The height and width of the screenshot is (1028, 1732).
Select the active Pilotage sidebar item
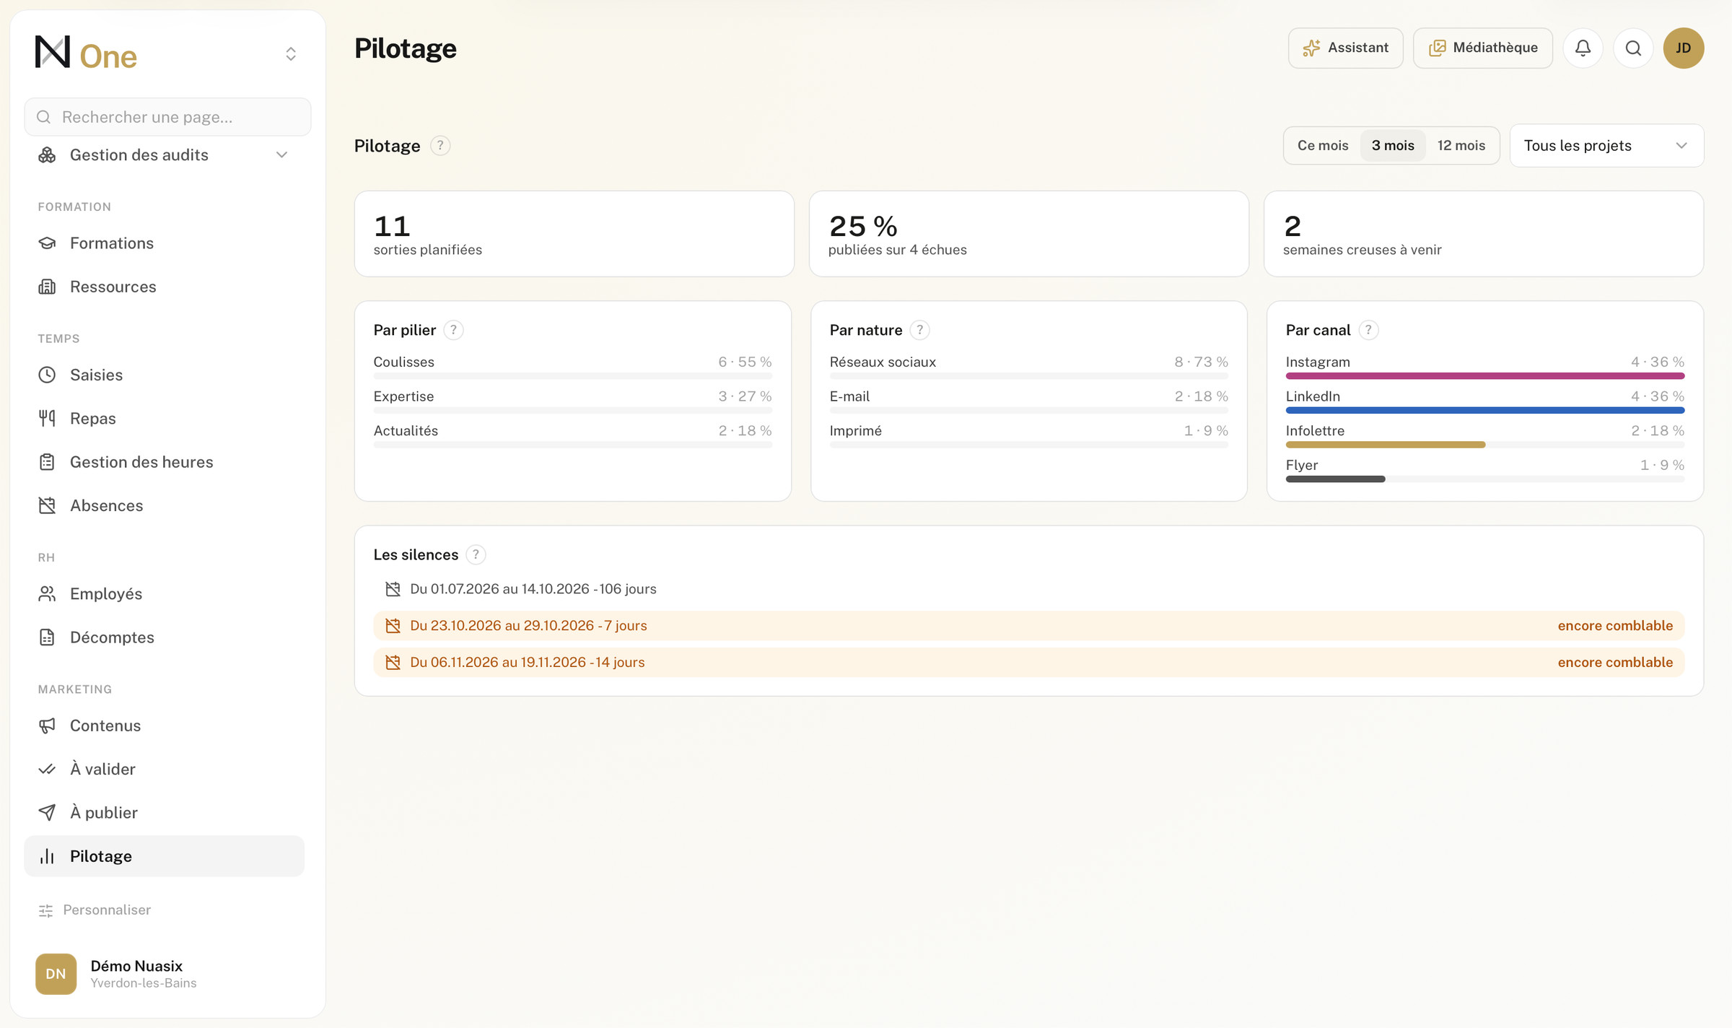pos(165,856)
